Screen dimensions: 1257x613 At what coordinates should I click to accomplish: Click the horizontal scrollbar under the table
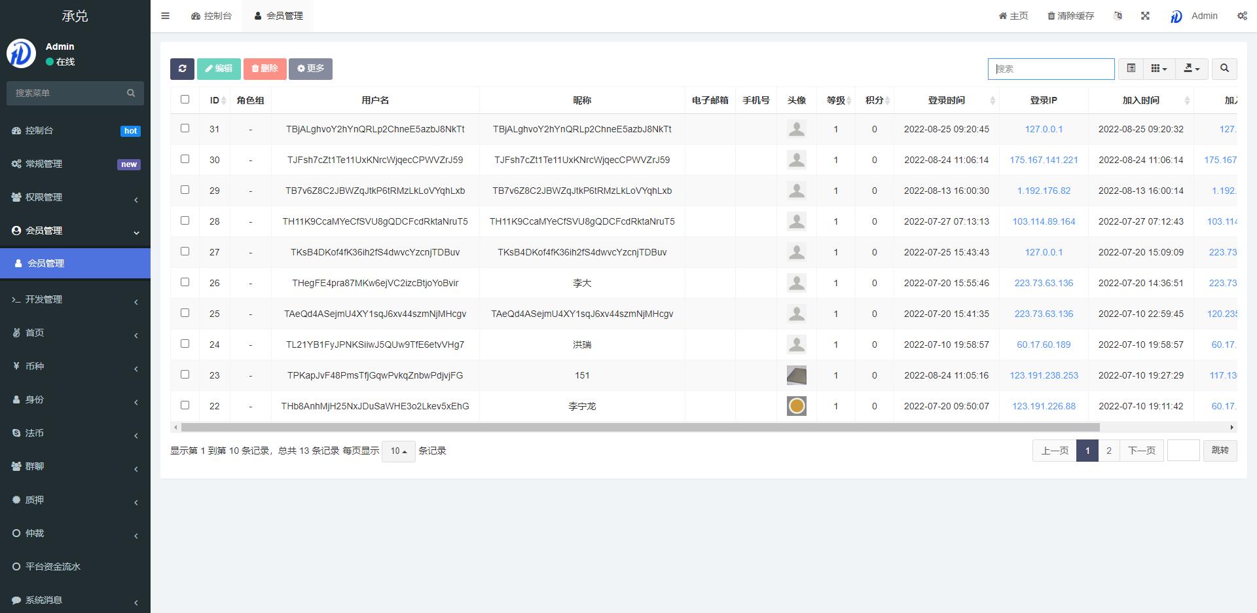[640, 427]
